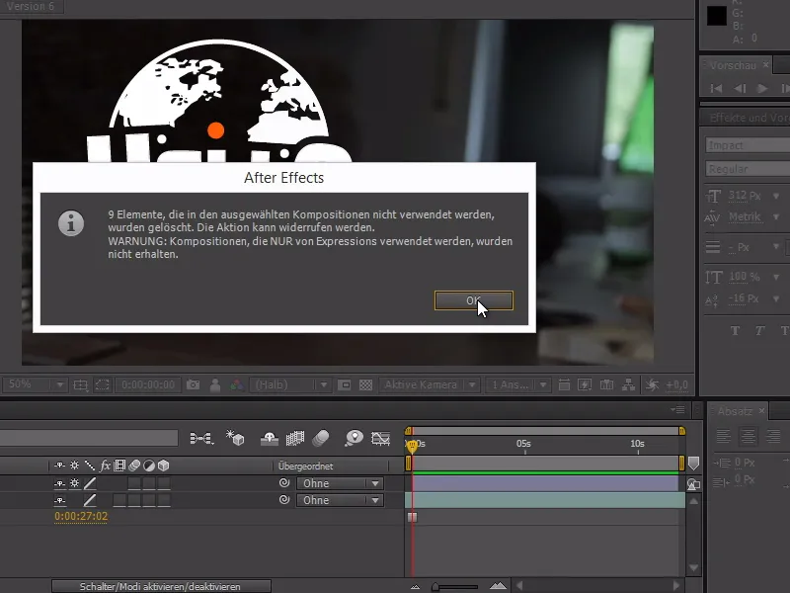Enable frame blending for the composition
The image size is (790, 593).
[297, 438]
